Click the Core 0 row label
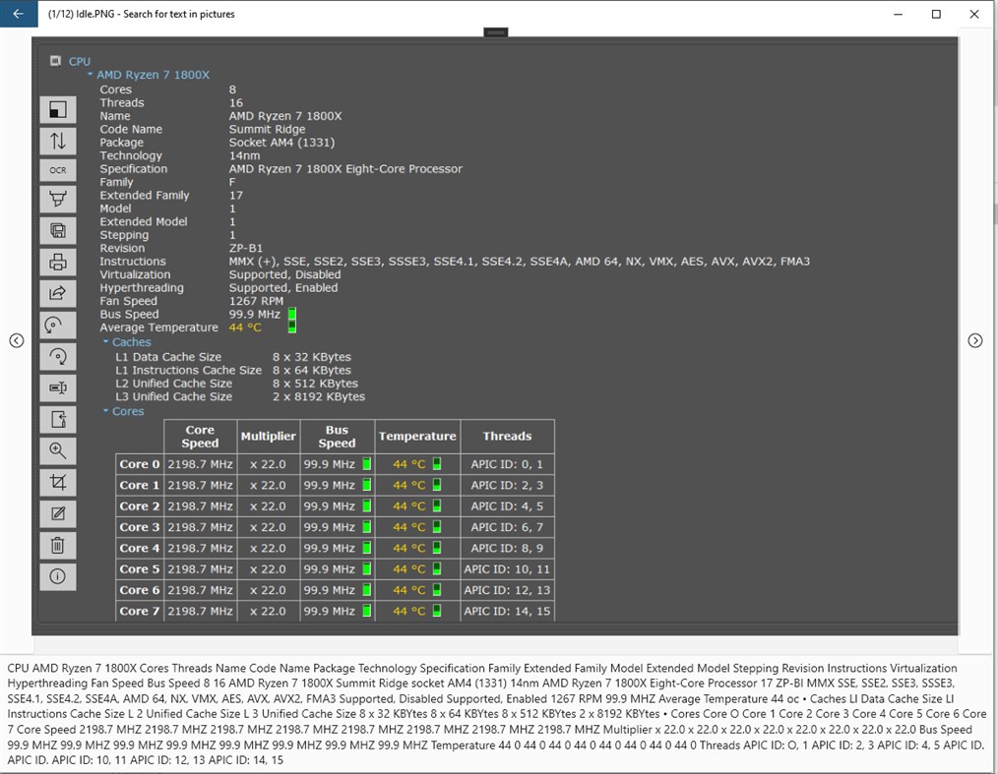Screen dimensions: 998x774 click(140, 464)
